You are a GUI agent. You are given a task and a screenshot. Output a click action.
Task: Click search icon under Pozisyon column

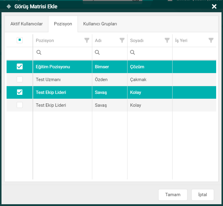[x=39, y=52]
